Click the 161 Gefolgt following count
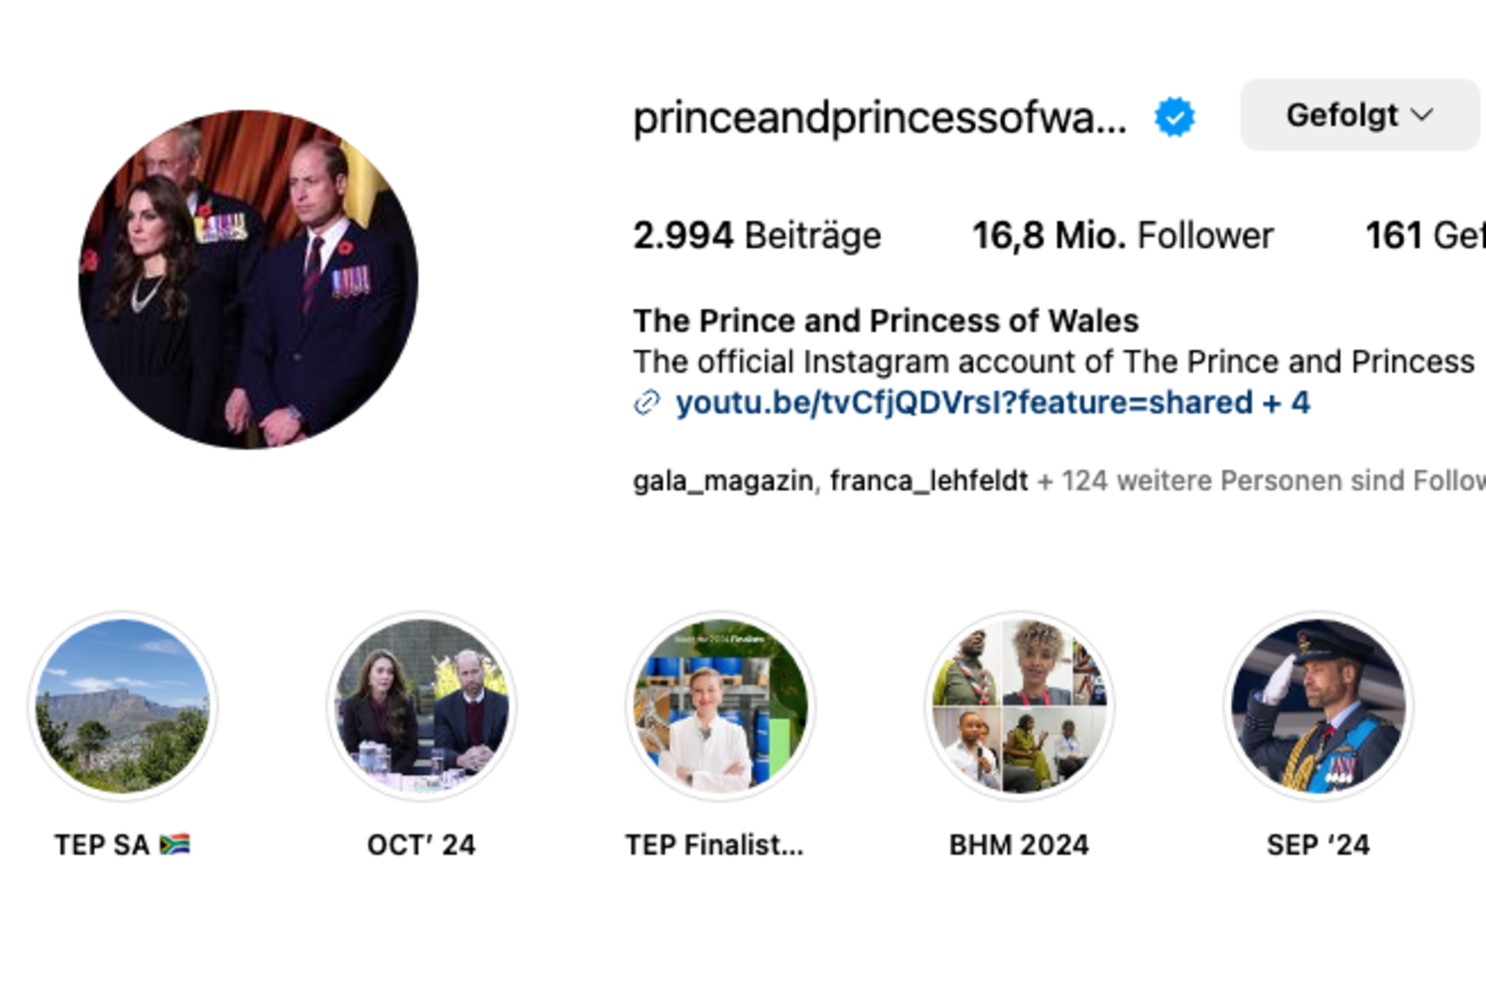Screen dimensions: 1486x989 click(x=1424, y=236)
